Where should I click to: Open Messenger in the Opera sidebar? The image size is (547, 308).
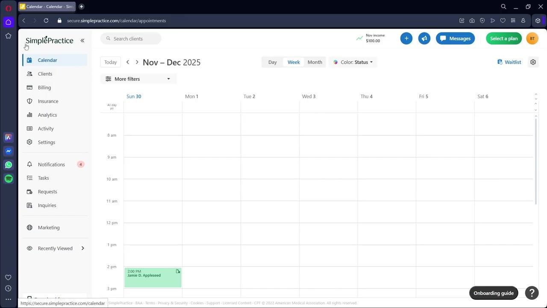click(8, 151)
